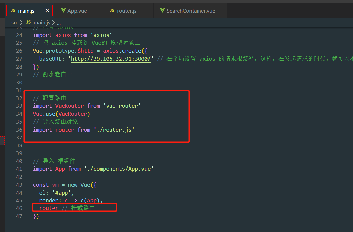Image resolution: width=353 pixels, height=232 pixels.
Task: Click Vue.prototype.$http on line 26
Action: coord(63,51)
